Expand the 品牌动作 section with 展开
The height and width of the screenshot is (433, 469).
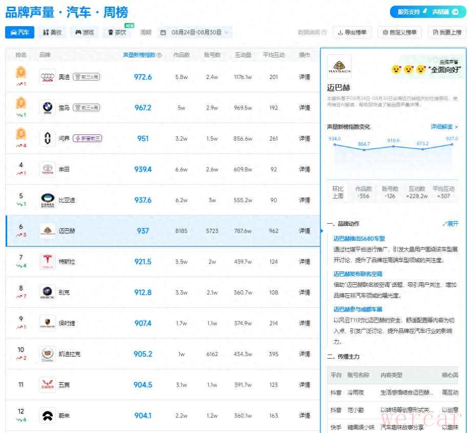pos(451,224)
